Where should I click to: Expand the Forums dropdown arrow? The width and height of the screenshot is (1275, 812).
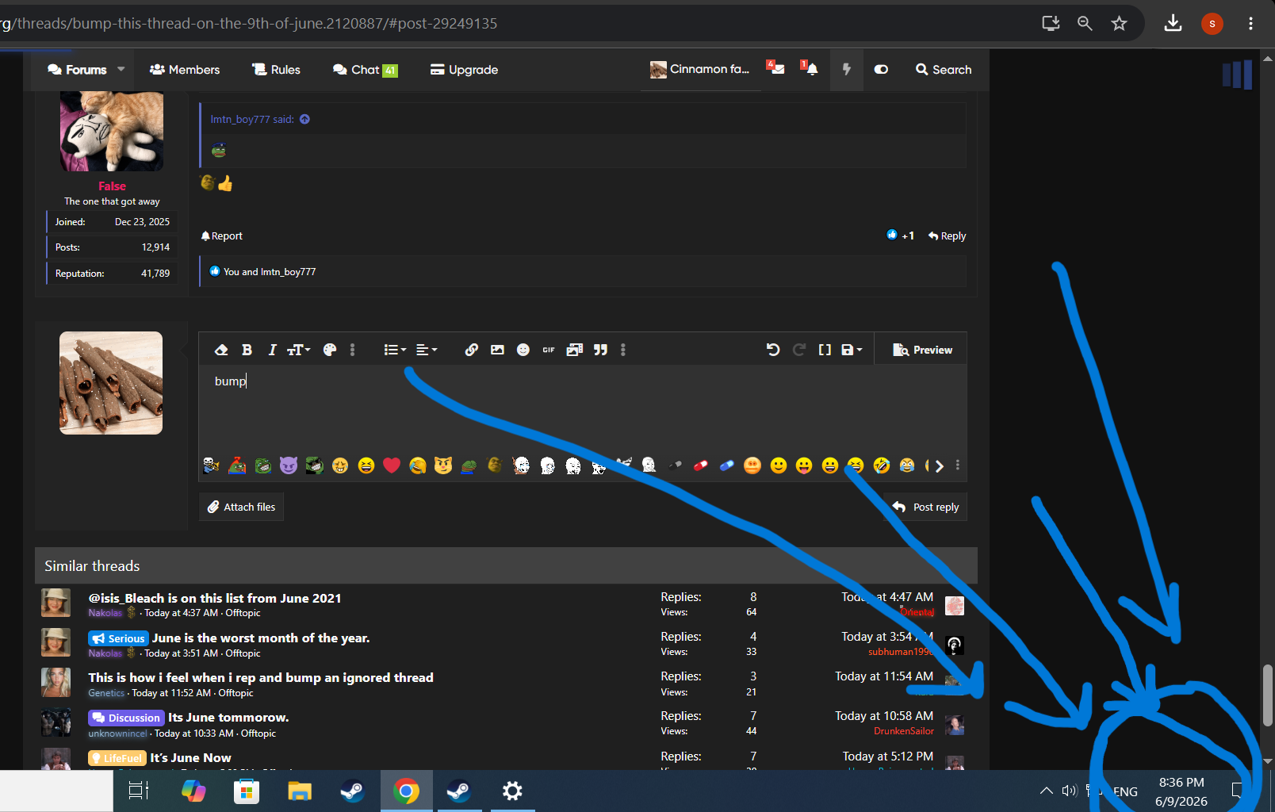[121, 70]
